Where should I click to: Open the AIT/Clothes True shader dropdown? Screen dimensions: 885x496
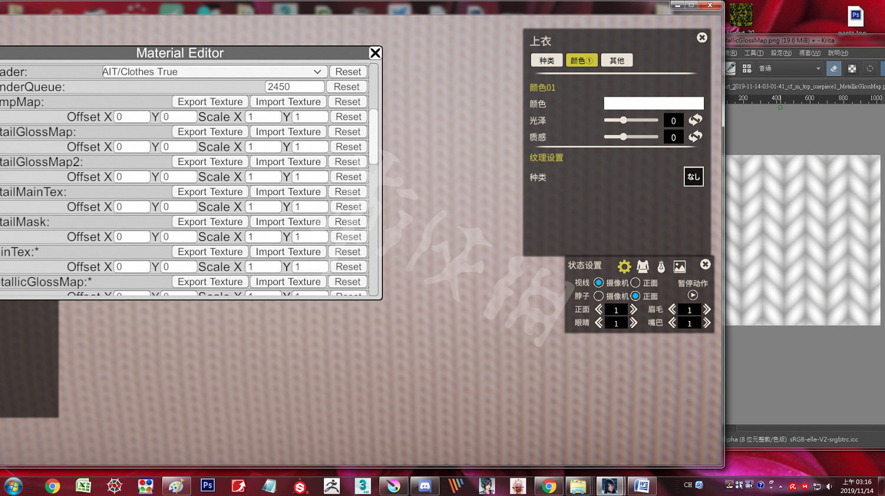click(214, 72)
